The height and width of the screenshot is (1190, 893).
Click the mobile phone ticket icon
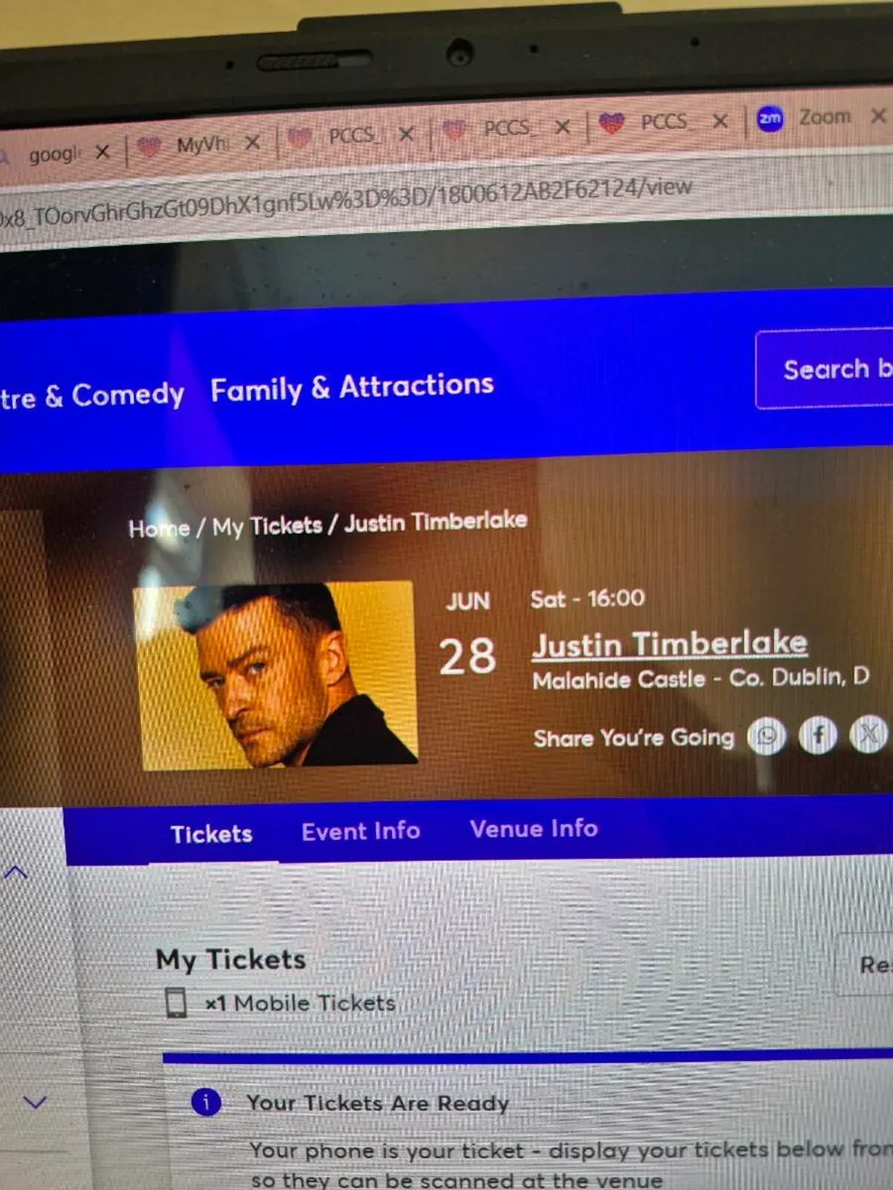[177, 1003]
